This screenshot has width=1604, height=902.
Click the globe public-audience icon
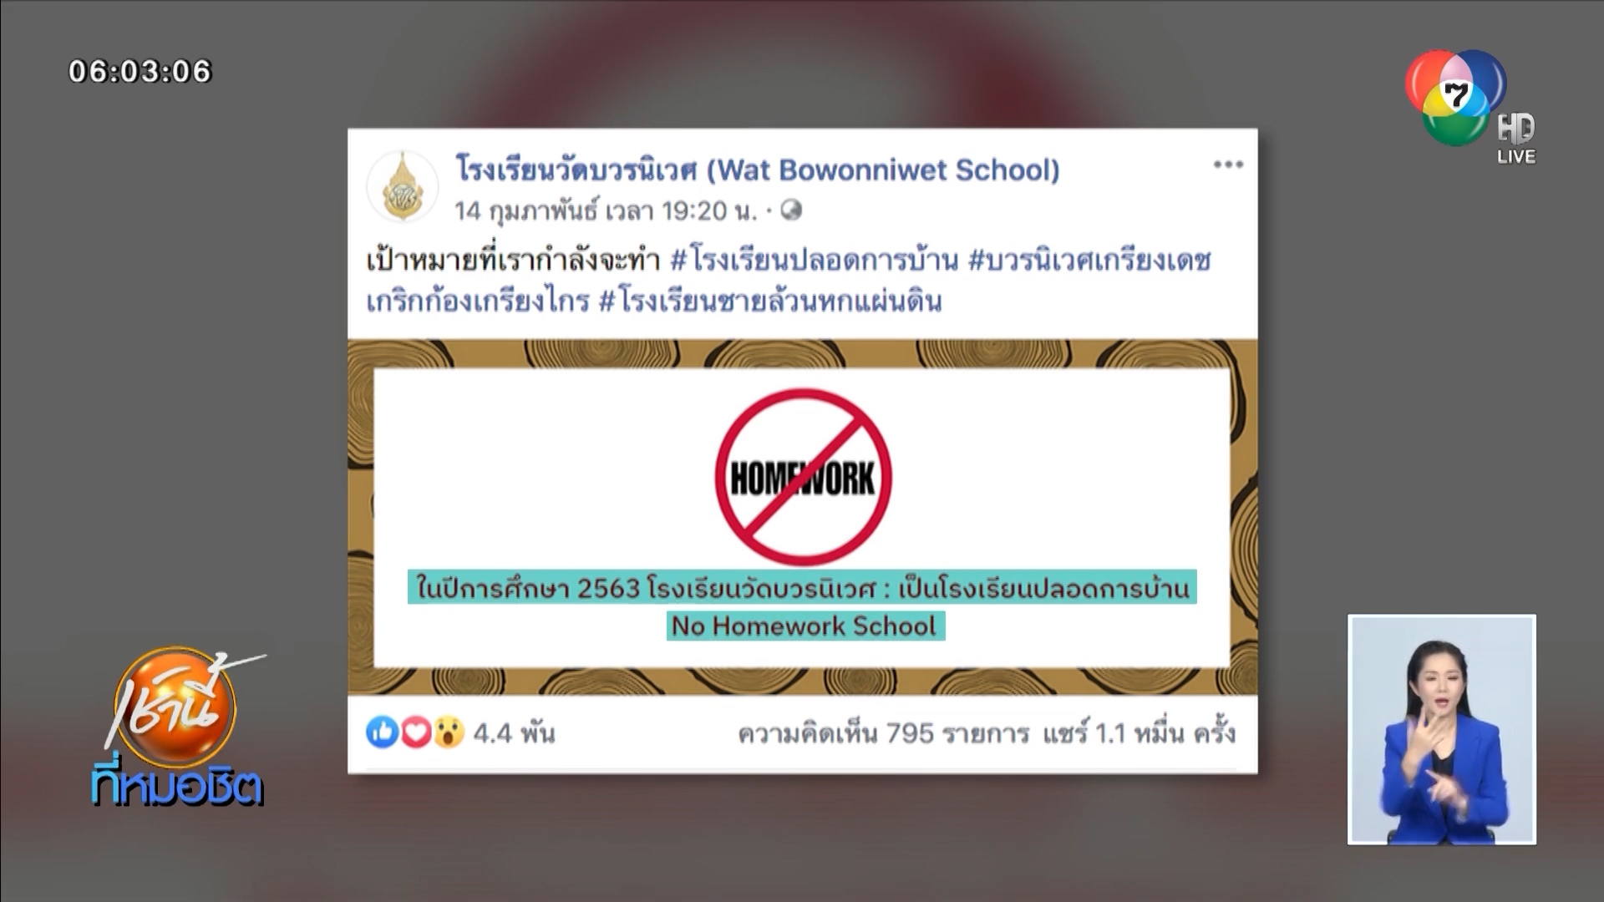[x=791, y=210]
